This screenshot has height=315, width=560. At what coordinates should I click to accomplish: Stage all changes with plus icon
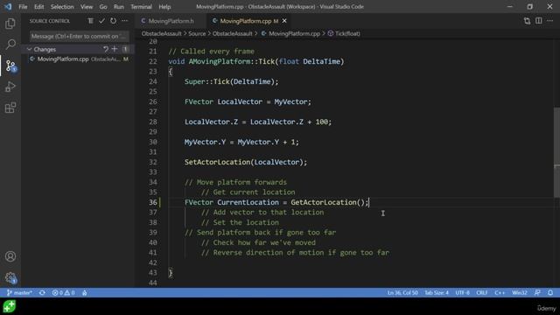115,49
